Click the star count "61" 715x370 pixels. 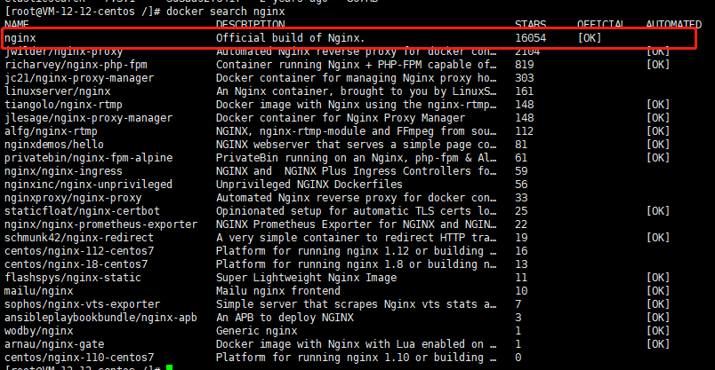click(x=521, y=158)
